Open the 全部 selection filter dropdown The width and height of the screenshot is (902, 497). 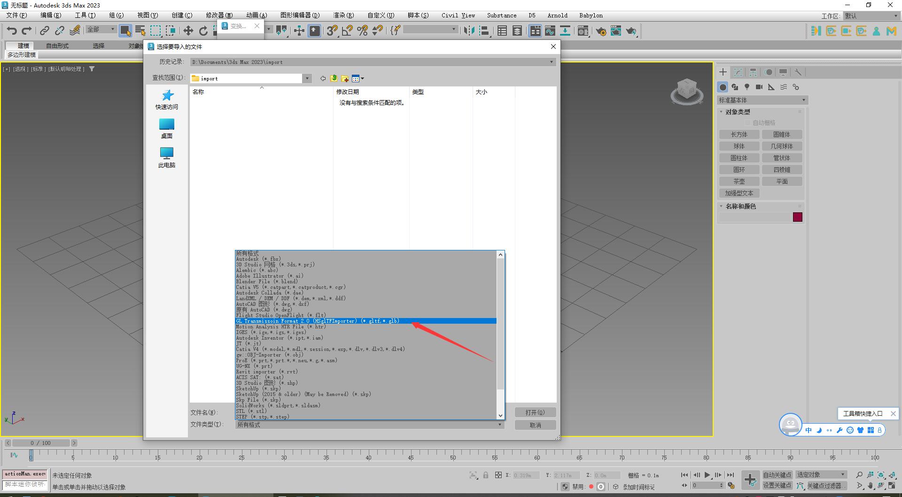[x=101, y=30]
